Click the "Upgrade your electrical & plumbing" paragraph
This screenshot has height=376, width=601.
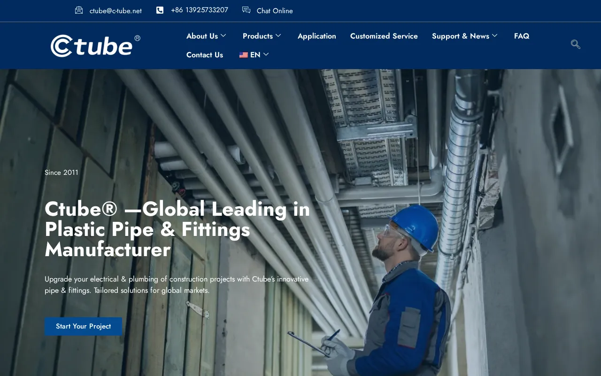coord(177,285)
